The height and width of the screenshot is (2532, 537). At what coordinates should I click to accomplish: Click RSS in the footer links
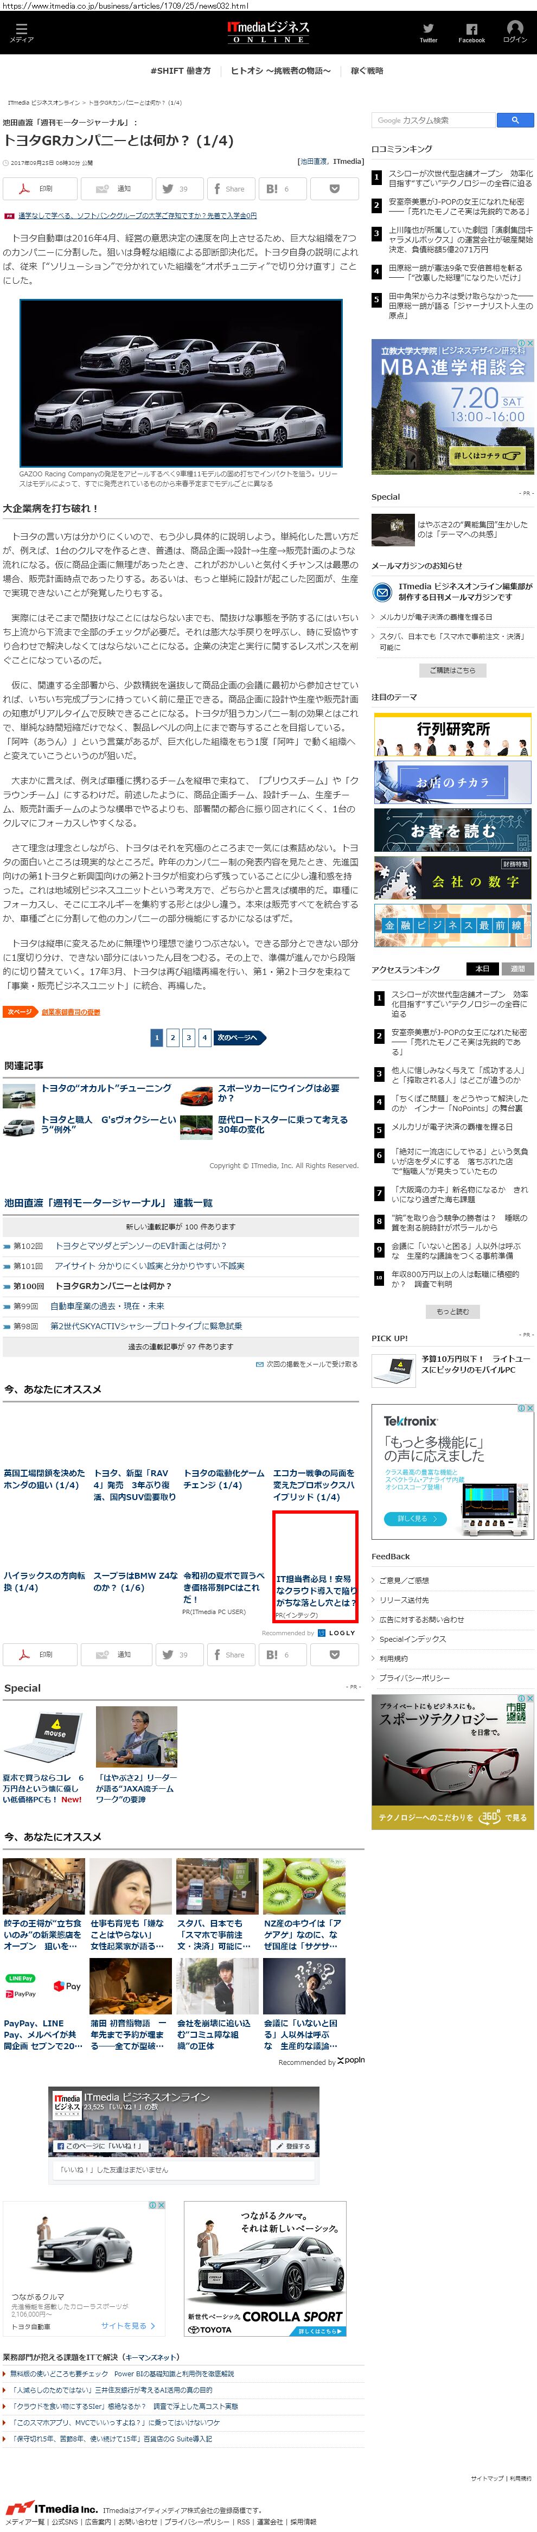tap(243, 2521)
